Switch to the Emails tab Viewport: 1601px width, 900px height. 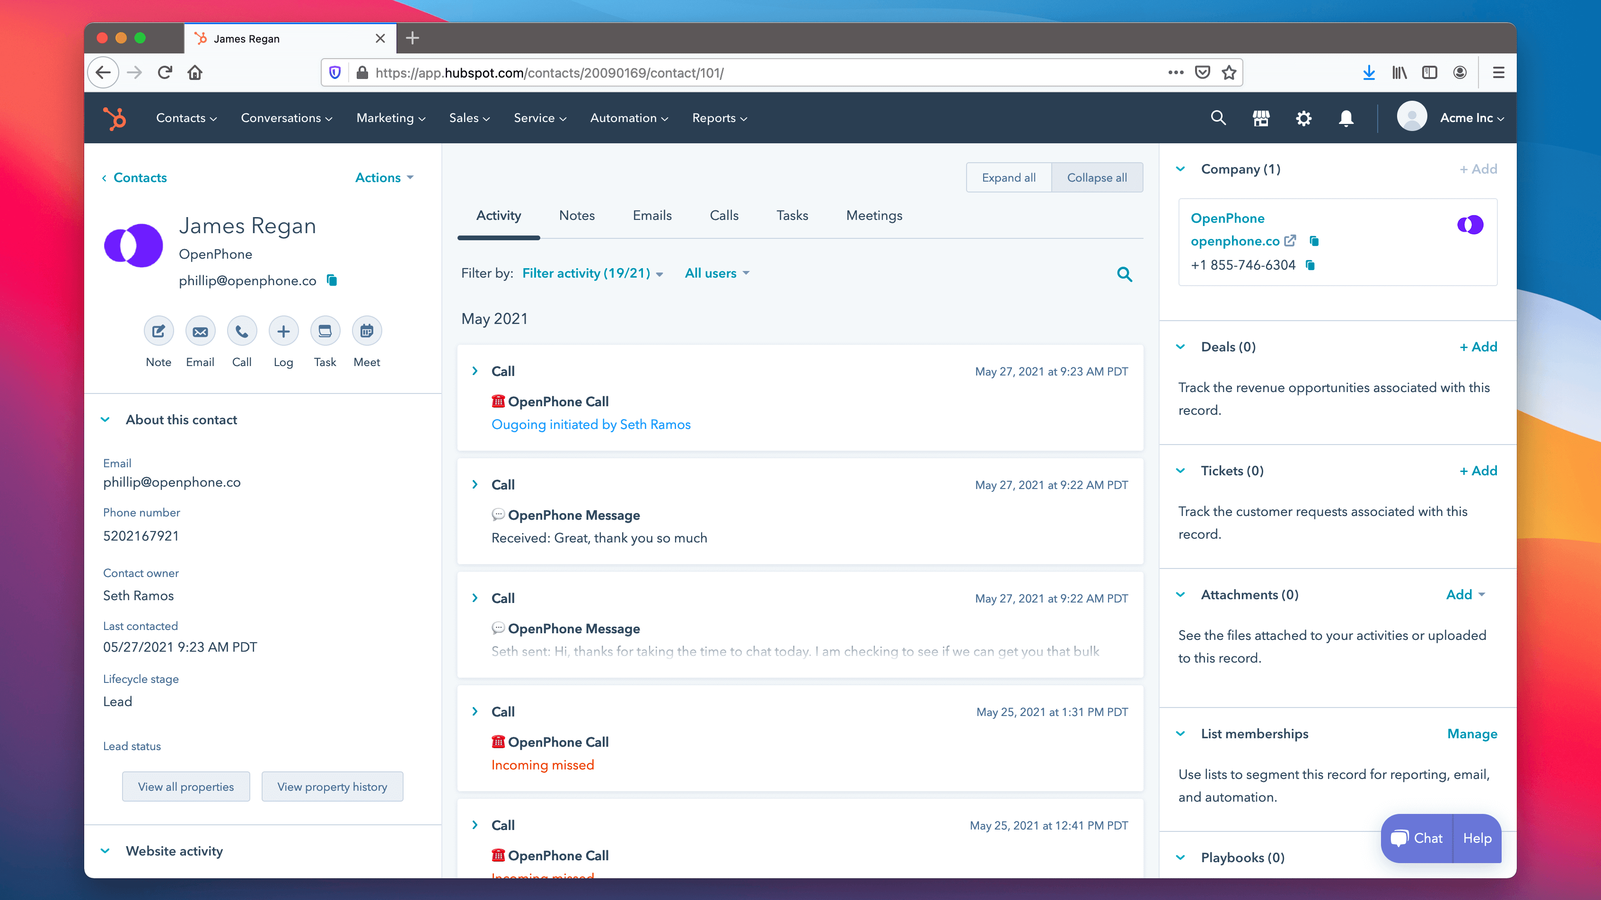pos(651,216)
